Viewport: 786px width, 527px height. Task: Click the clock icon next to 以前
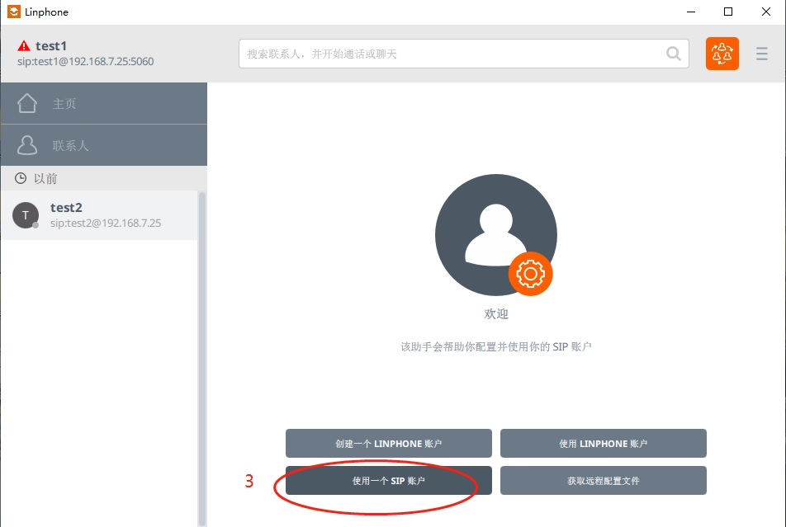pos(19,178)
